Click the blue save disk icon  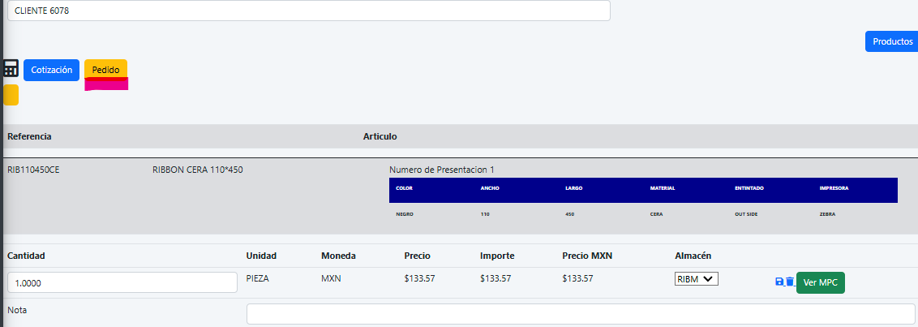(779, 282)
